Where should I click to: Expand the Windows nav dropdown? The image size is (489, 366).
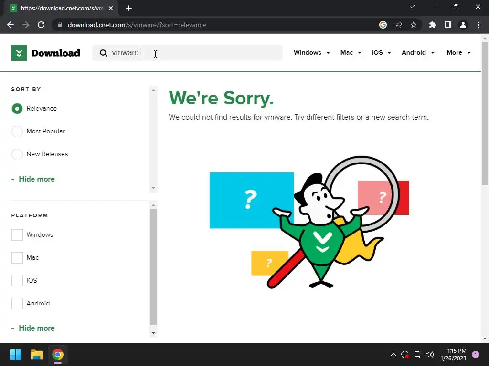tap(311, 52)
